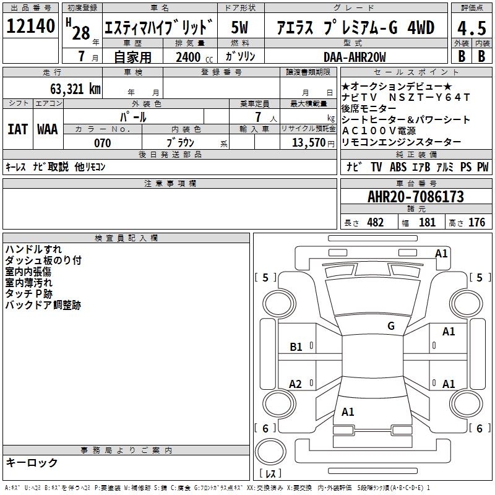The image size is (495, 495).
Task: Click the model code DAA-AHR20W
Action: tap(355, 57)
